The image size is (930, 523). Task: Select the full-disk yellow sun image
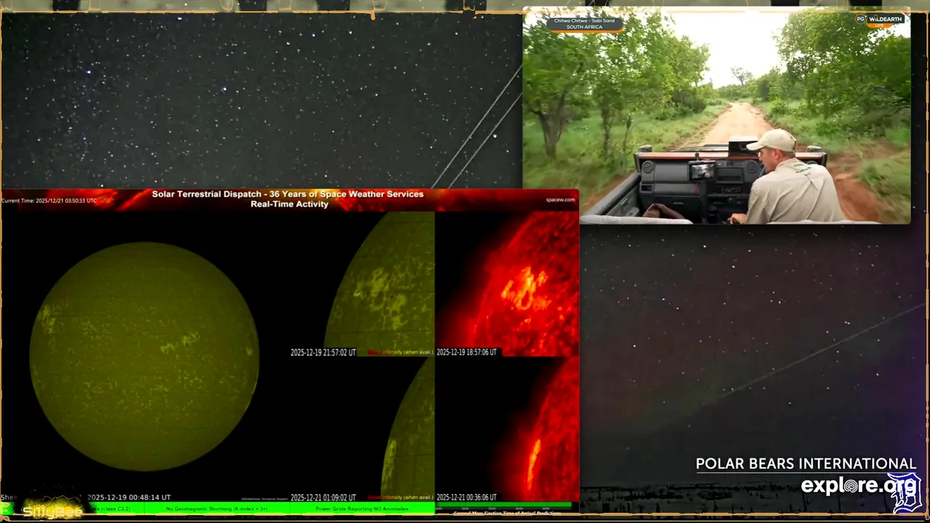click(145, 356)
